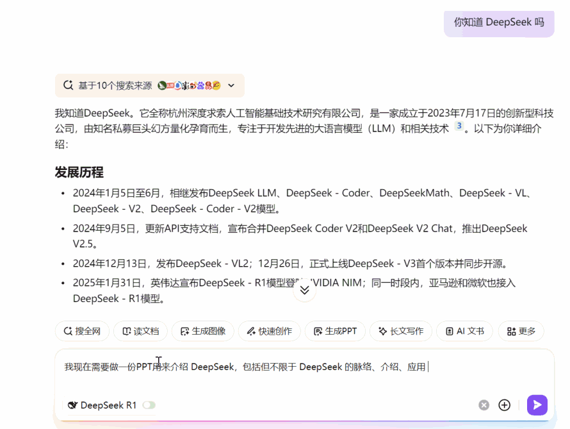570x429 pixels.
Task: Click the plus circle attachment icon
Action: pos(504,405)
